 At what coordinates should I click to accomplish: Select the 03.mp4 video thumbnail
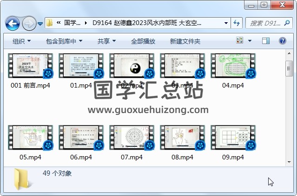[x=182, y=66]
